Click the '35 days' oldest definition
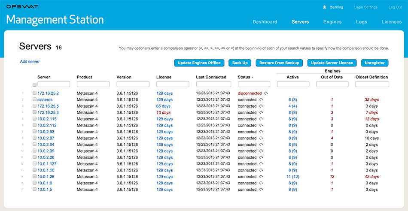Screen dimensions: 408x211 371,99
